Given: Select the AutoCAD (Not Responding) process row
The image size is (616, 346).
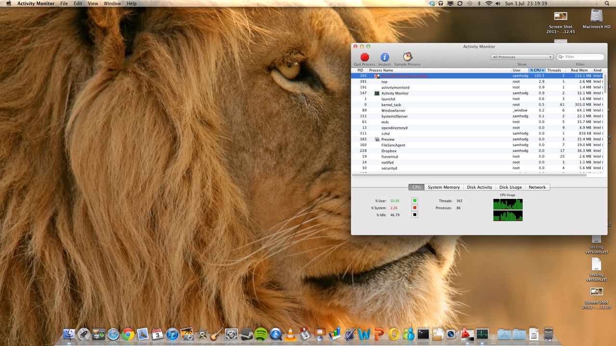Looking at the screenshot, I should (x=477, y=76).
